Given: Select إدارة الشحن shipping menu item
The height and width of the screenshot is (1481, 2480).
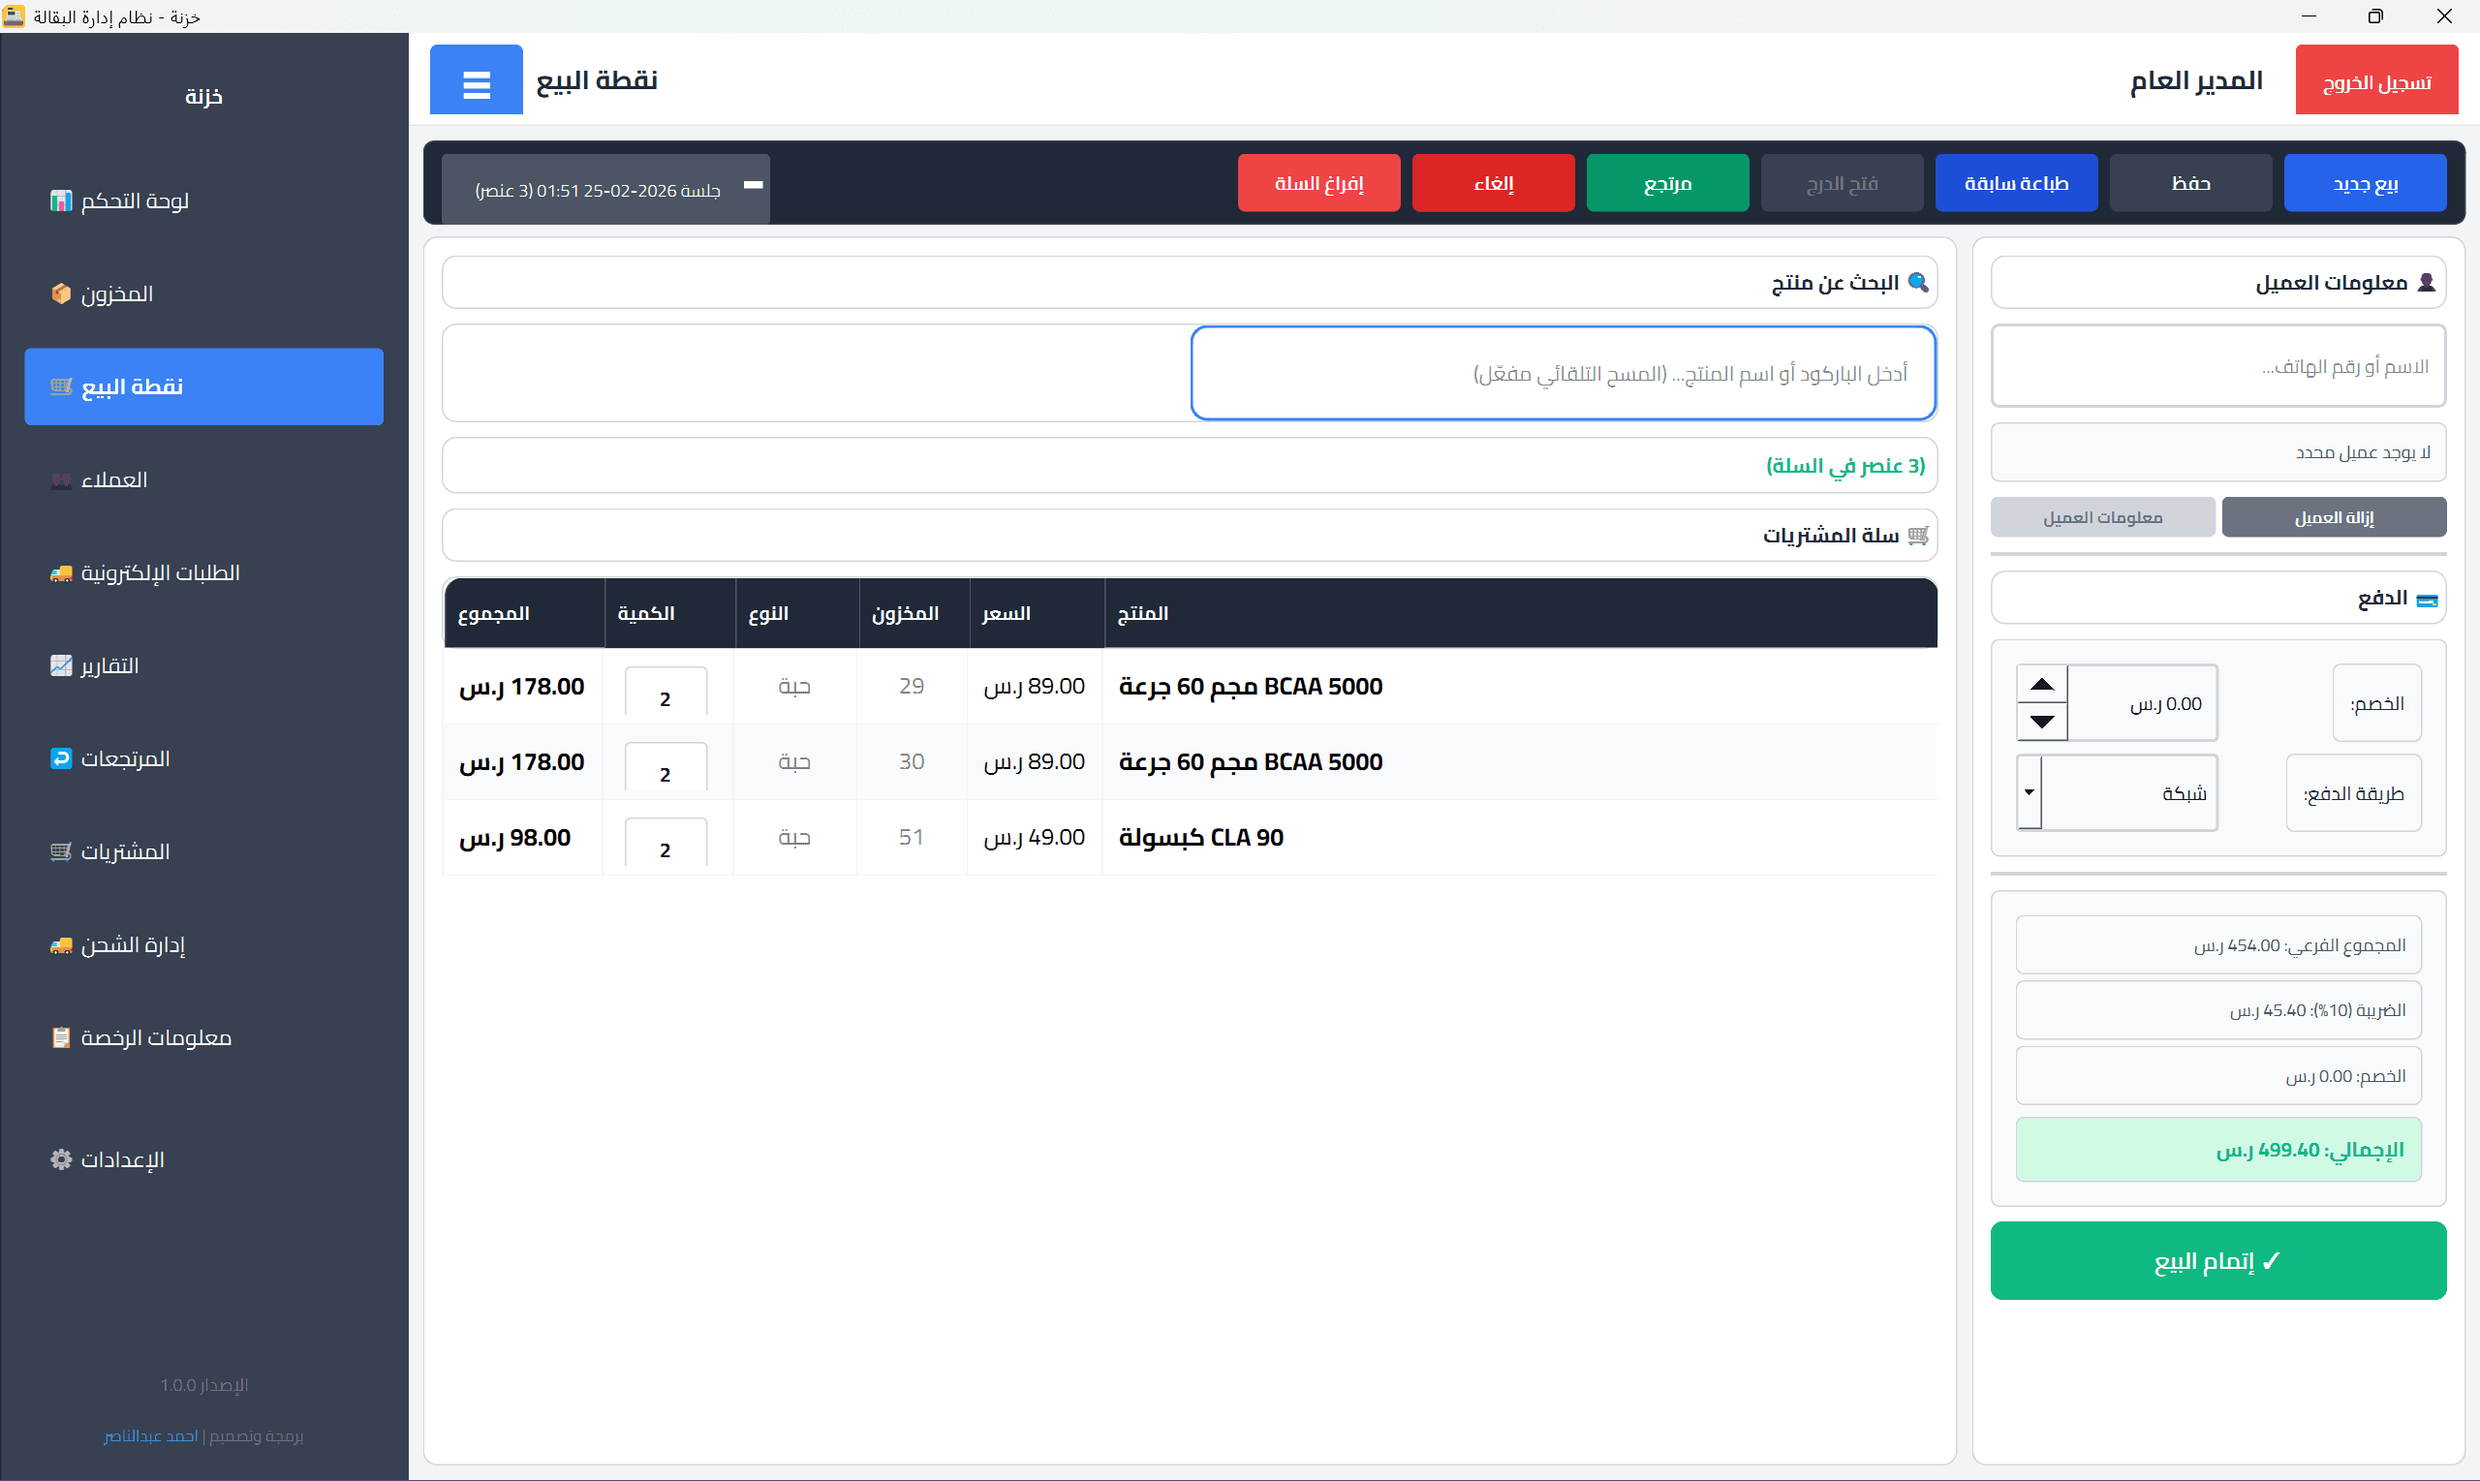Looking at the screenshot, I should 133,944.
